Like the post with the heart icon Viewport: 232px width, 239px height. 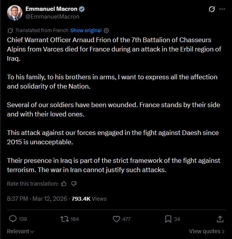[116, 219]
